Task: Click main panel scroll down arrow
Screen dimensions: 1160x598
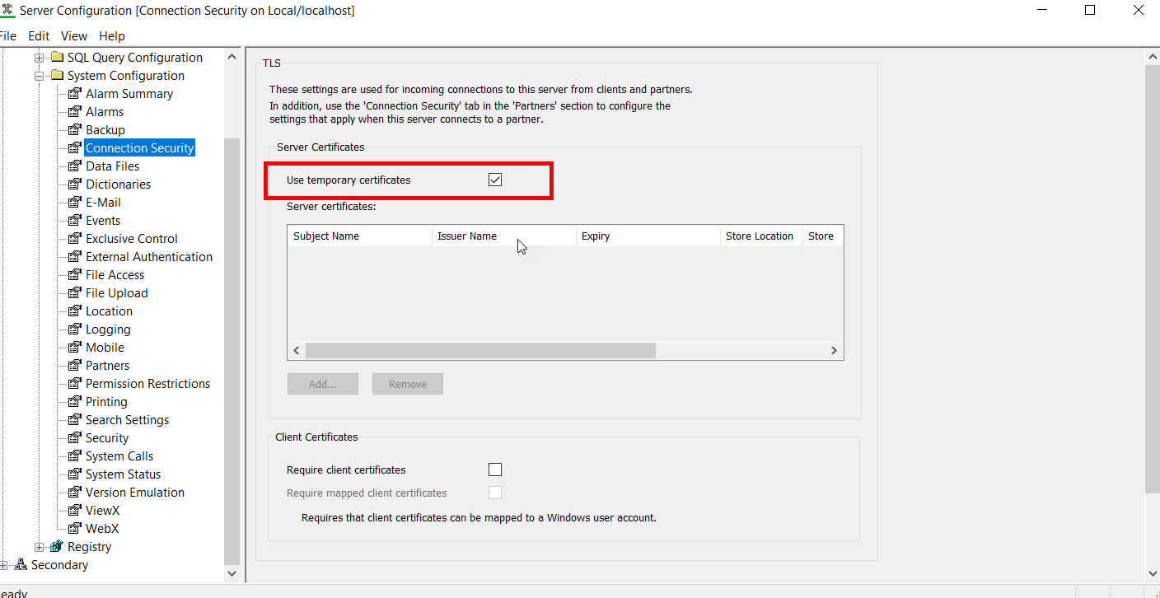Action: [1153, 573]
